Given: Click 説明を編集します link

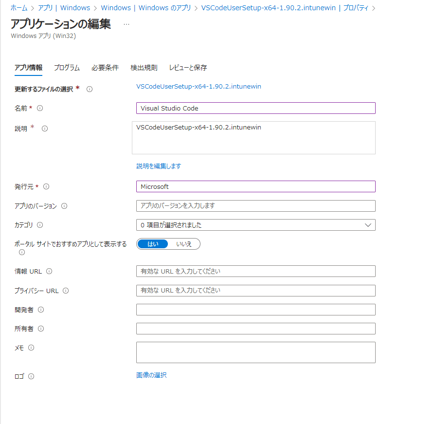Looking at the screenshot, I should pos(159,166).
